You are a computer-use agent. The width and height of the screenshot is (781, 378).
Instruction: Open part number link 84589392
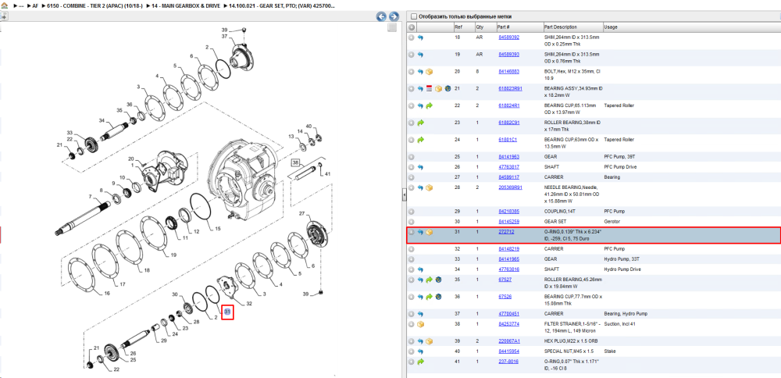tap(509, 37)
